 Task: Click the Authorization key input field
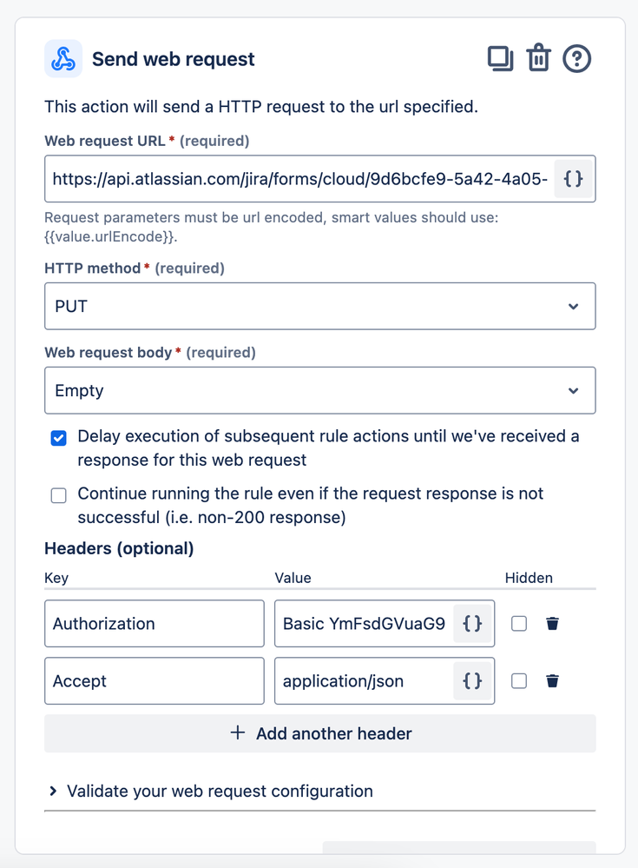[155, 623]
